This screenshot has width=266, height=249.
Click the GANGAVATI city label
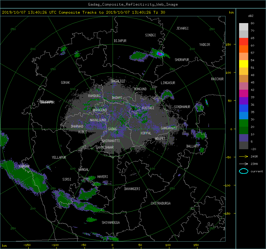coord(169,128)
